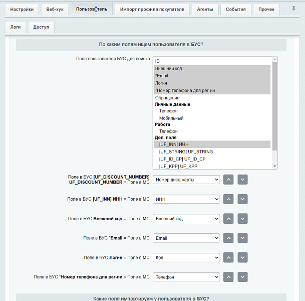This screenshot has width=305, height=301.
Task: Open the Веб-хук tab
Action: (x=55, y=10)
